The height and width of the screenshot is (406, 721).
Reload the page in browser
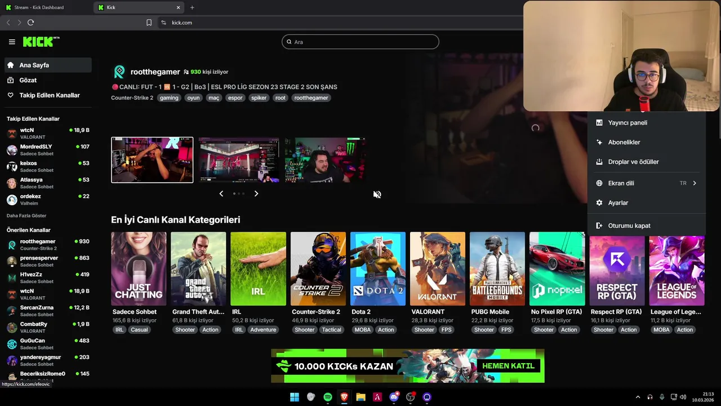coord(30,23)
